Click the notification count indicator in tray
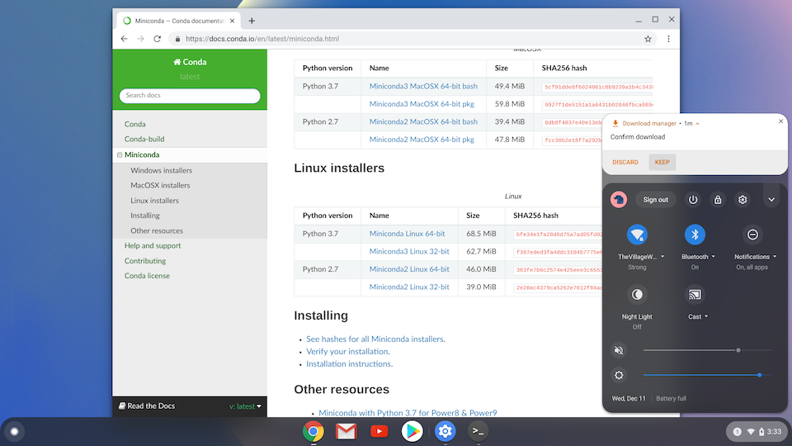Viewport: 792px width, 446px height. pyautogui.click(x=738, y=432)
